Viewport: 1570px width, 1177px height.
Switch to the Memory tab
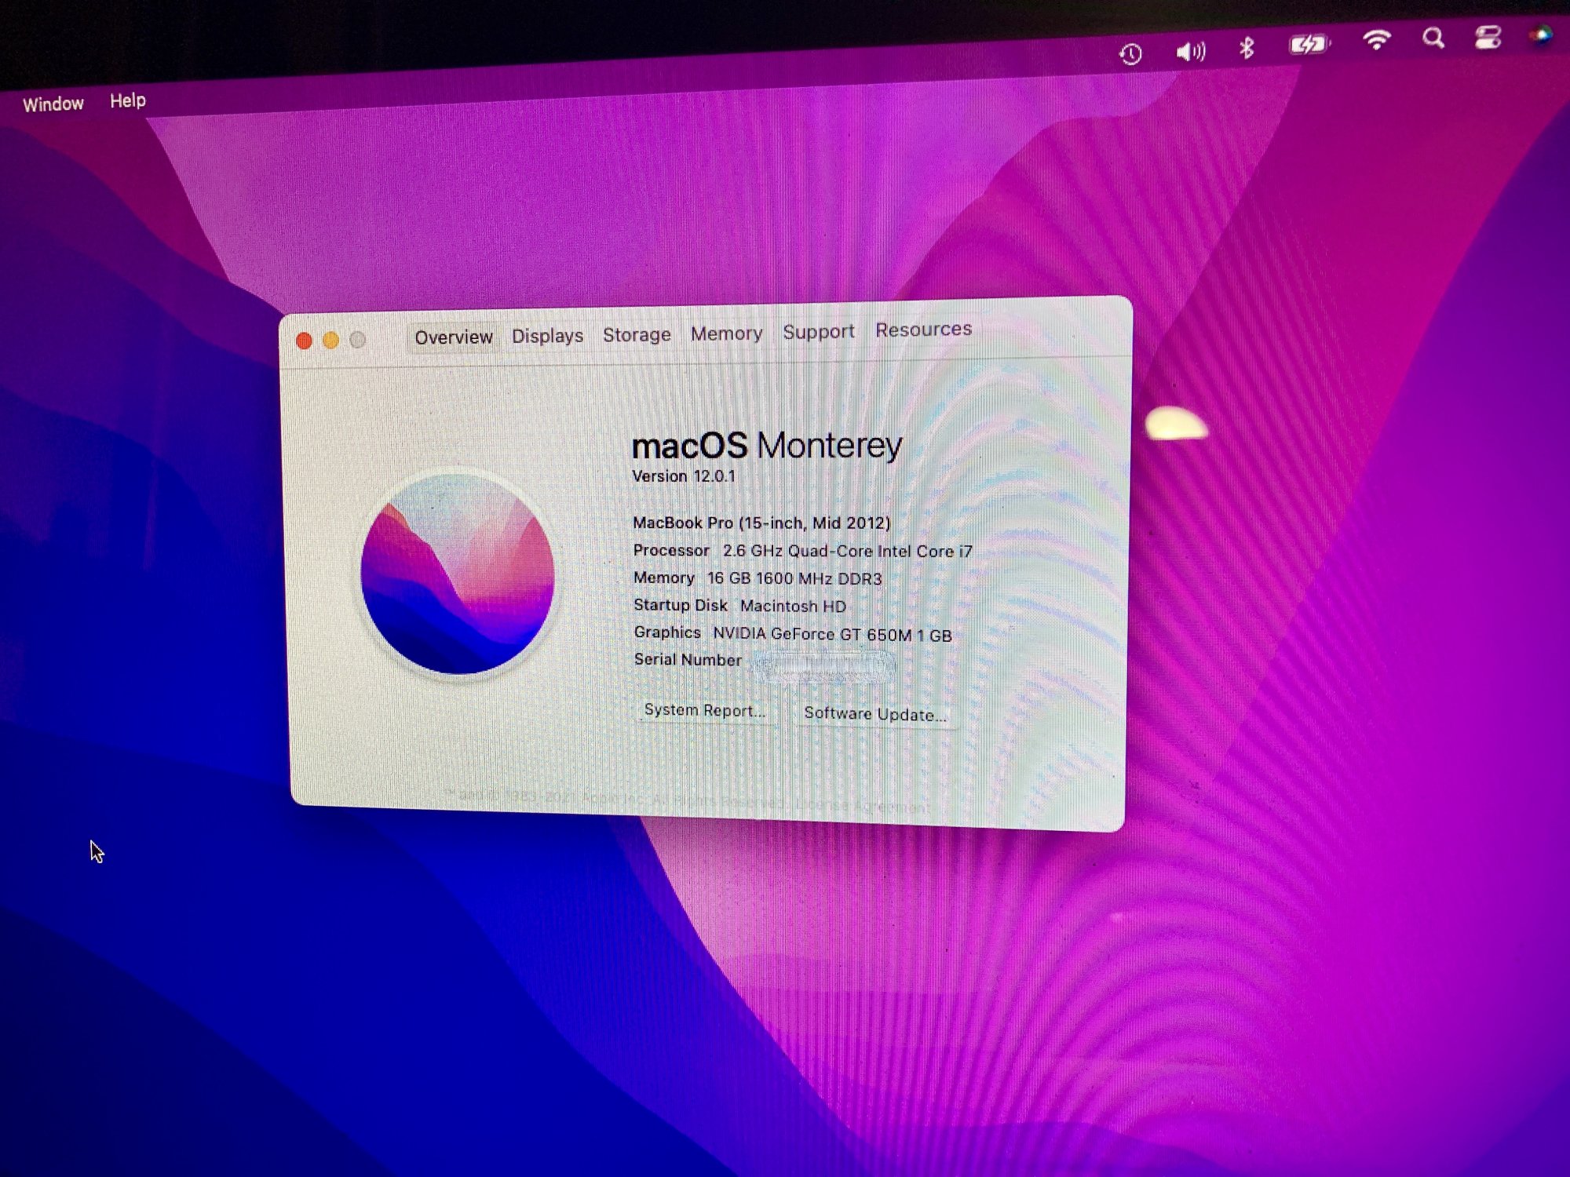(x=726, y=333)
